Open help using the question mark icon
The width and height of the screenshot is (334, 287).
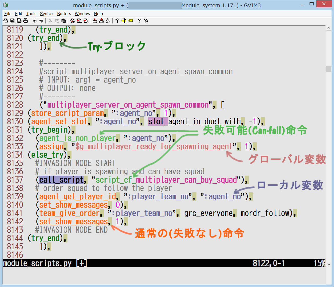point(139,21)
